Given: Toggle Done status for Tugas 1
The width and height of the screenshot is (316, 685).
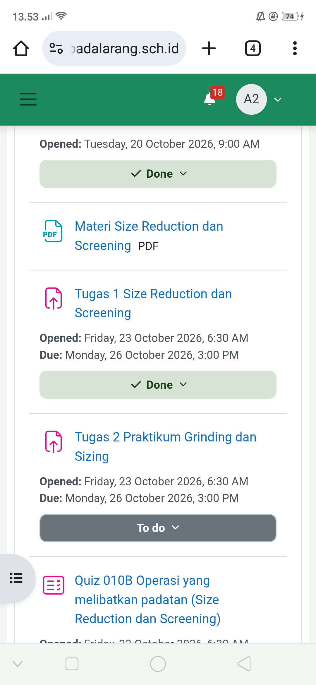Looking at the screenshot, I should pyautogui.click(x=158, y=385).
